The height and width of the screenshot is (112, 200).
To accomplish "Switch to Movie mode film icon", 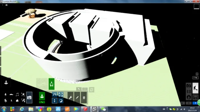I will point(189,91).
